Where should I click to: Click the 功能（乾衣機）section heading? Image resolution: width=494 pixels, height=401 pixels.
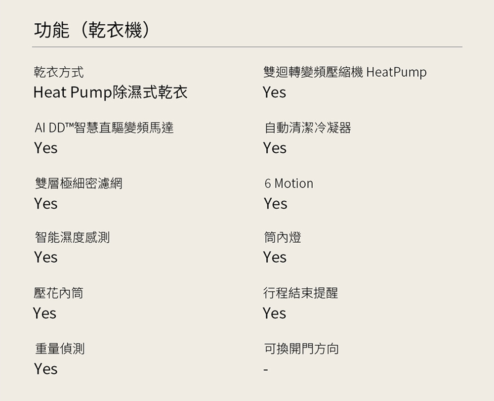(92, 31)
